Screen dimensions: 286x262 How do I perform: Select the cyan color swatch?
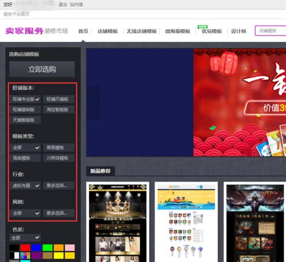[25, 261]
